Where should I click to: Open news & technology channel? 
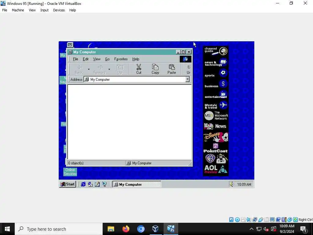click(x=216, y=63)
